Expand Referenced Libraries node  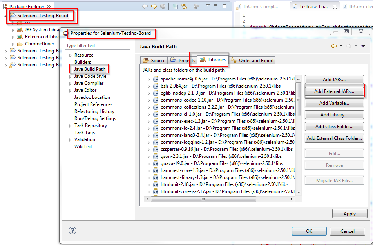click(13, 37)
